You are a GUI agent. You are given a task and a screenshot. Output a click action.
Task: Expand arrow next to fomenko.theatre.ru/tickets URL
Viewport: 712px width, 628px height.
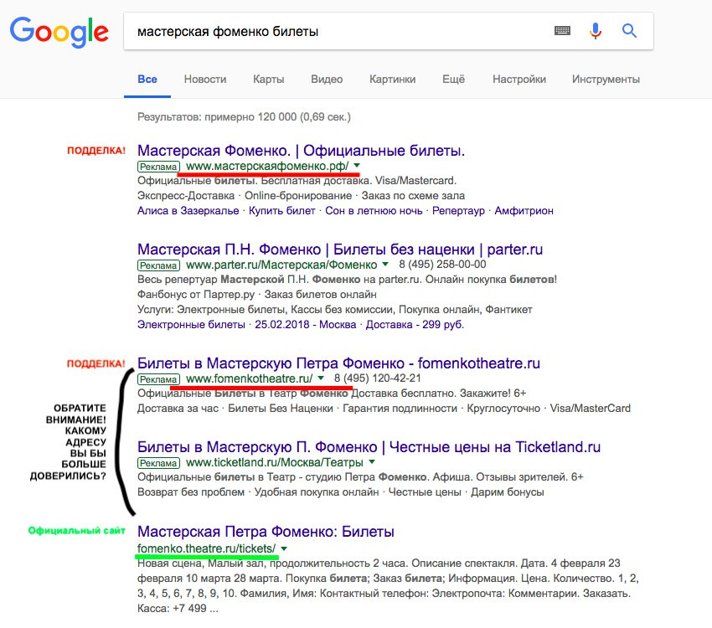point(284,548)
